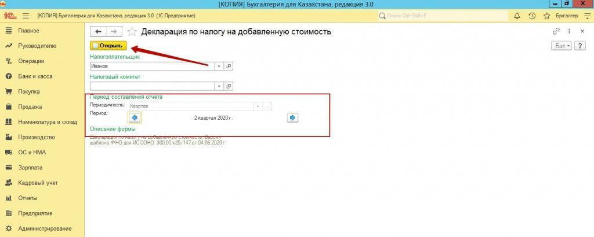This screenshot has width=594, height=237.
Task: Click the Налоговый комитет input field
Action: [x=152, y=86]
